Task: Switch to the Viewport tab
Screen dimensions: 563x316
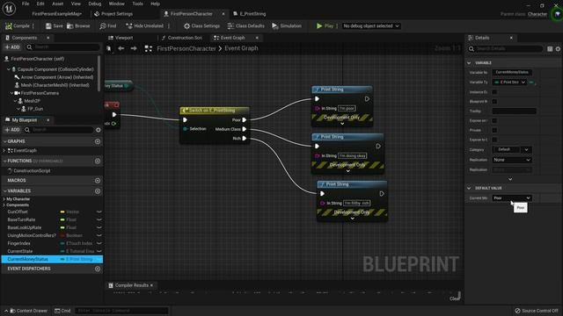Action: (x=121, y=38)
